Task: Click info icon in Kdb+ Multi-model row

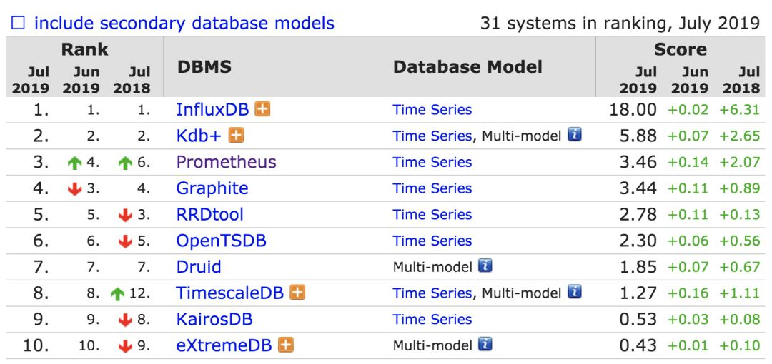Action: [x=574, y=135]
